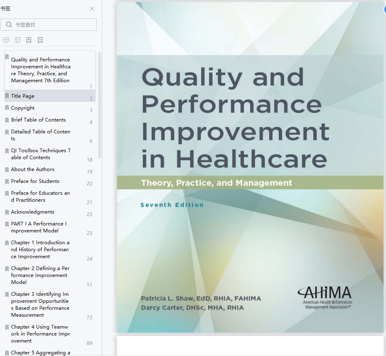The height and width of the screenshot is (356, 386).
Task: Click bookmark icon beside About the Authors
Action: click(x=7, y=169)
